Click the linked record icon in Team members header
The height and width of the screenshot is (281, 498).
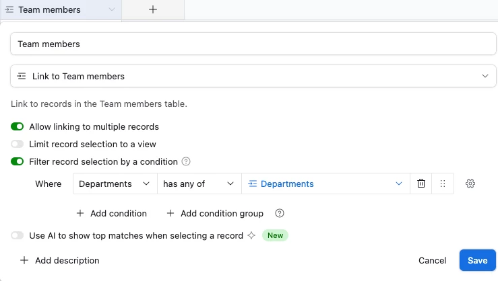click(9, 9)
